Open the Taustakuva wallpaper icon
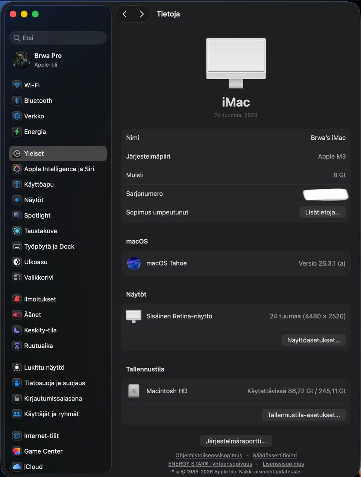Image resolution: width=361 pixels, height=477 pixels. click(17, 231)
